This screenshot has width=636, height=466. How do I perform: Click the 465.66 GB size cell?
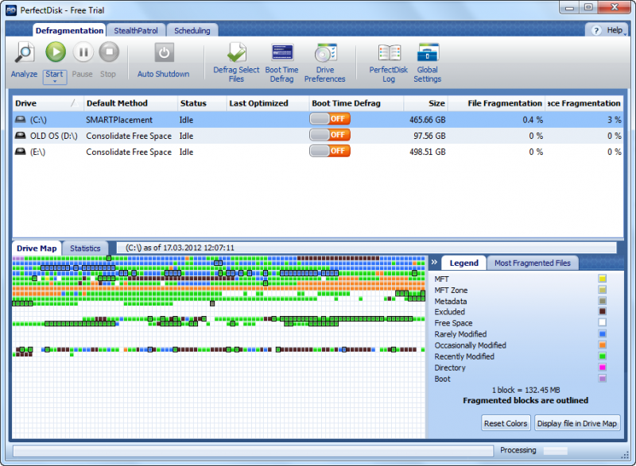pyautogui.click(x=427, y=120)
